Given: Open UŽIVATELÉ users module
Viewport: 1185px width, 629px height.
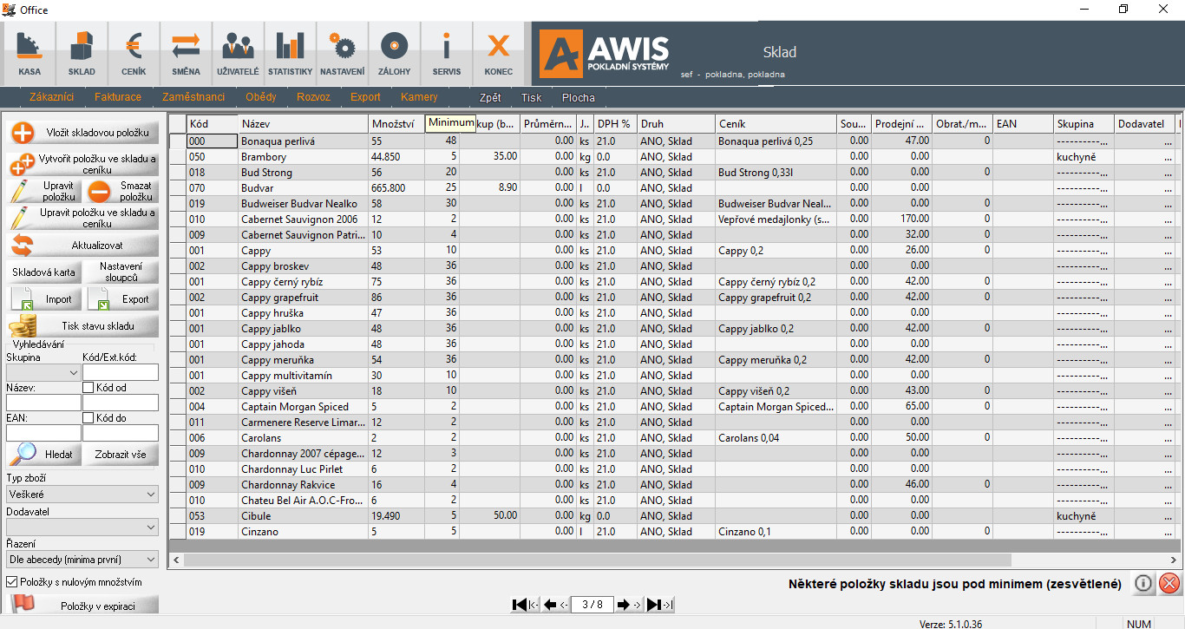Looking at the screenshot, I should click(238, 53).
